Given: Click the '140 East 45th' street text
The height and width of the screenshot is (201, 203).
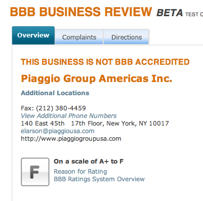Looking at the screenshot, I should pyautogui.click(x=43, y=124).
